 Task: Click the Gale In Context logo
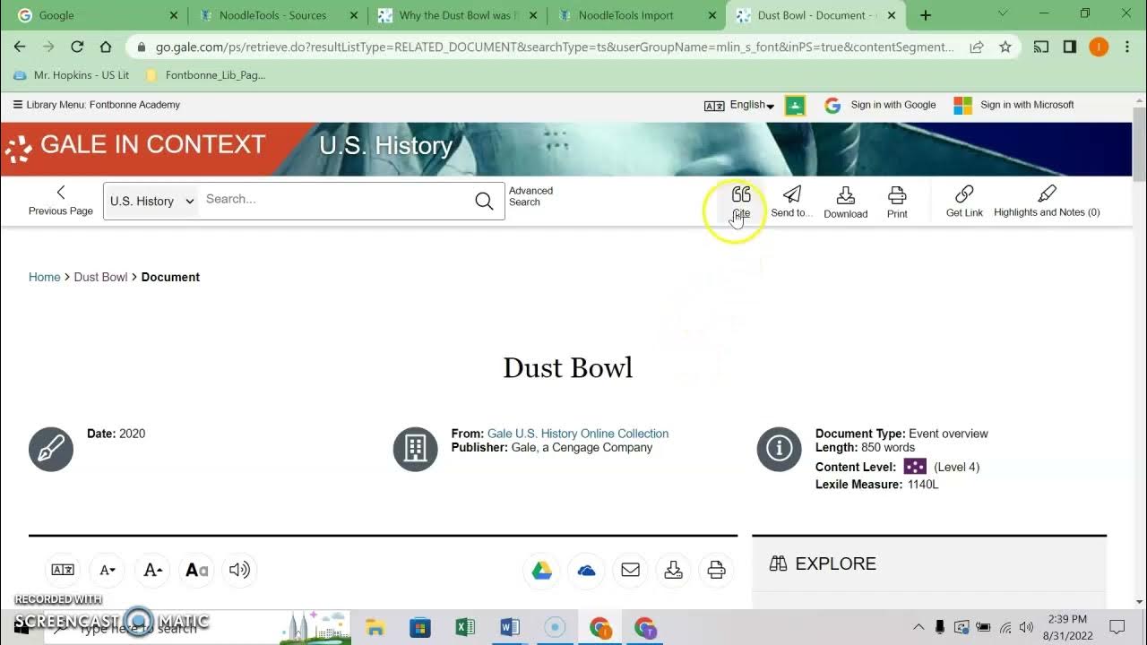134,146
